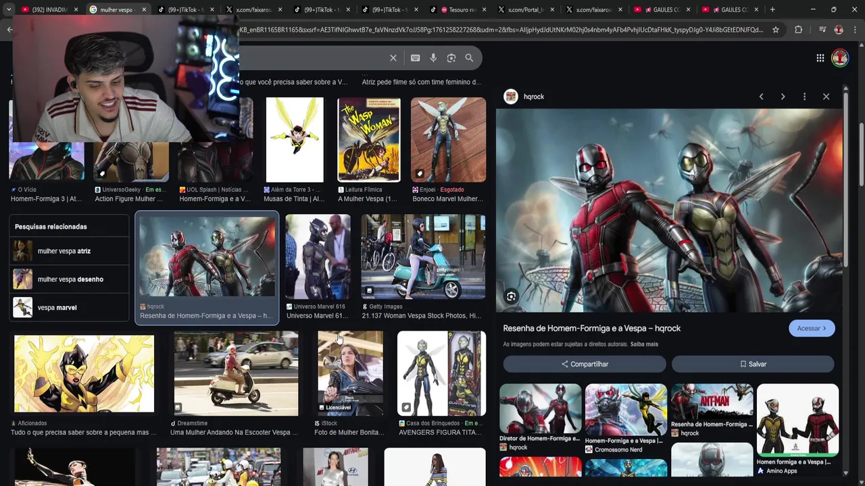Open related image Diretor de Homem-Formiga by hqrock
Image resolution: width=865 pixels, height=486 pixels.
[540, 408]
